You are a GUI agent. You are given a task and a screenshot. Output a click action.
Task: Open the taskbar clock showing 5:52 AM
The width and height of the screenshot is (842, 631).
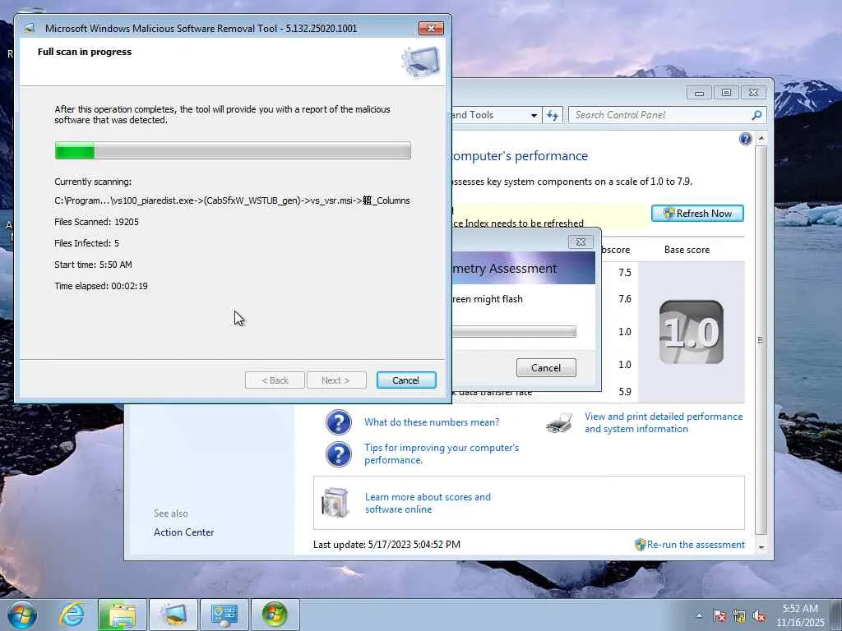(x=800, y=615)
